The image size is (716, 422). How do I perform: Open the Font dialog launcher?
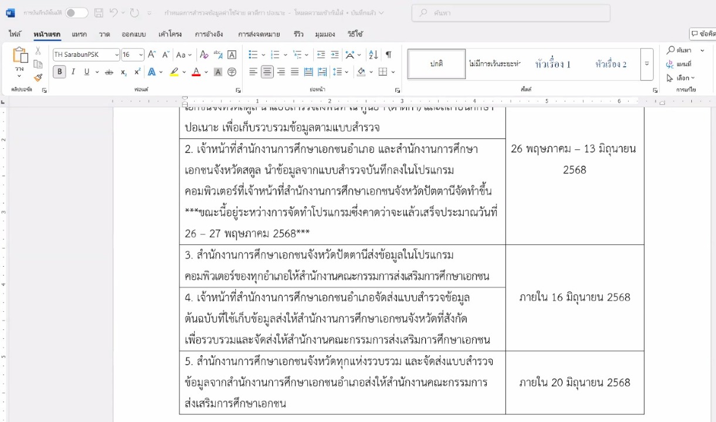point(238,90)
